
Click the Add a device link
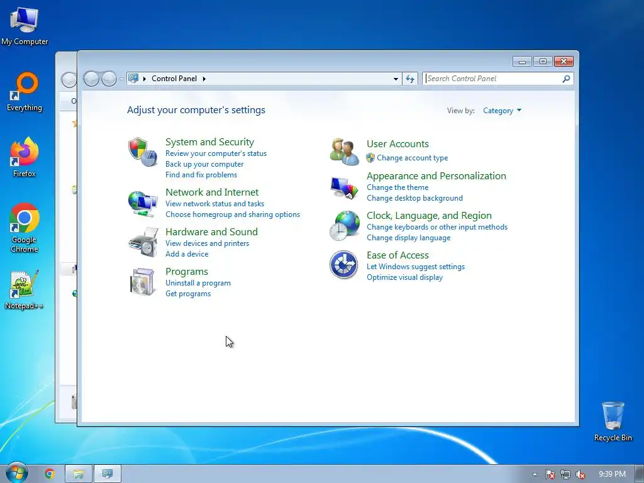187,254
